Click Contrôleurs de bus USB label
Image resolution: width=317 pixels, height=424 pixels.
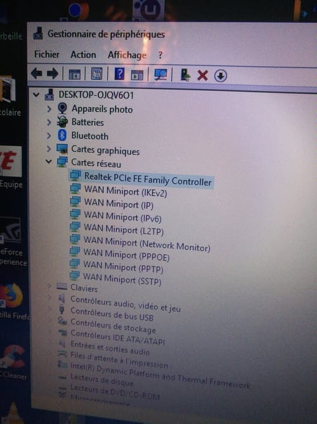(x=112, y=315)
